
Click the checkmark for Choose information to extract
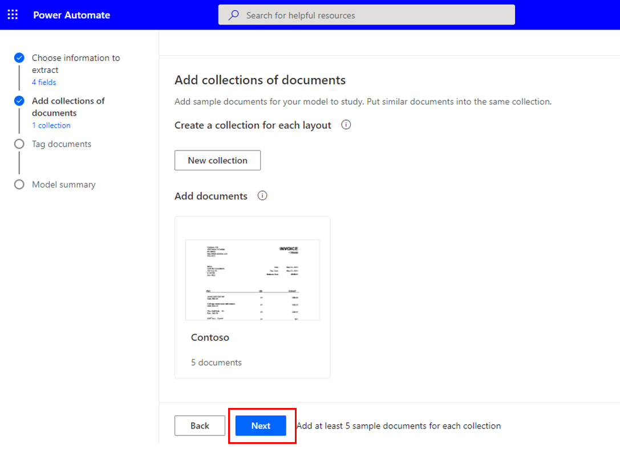[19, 58]
